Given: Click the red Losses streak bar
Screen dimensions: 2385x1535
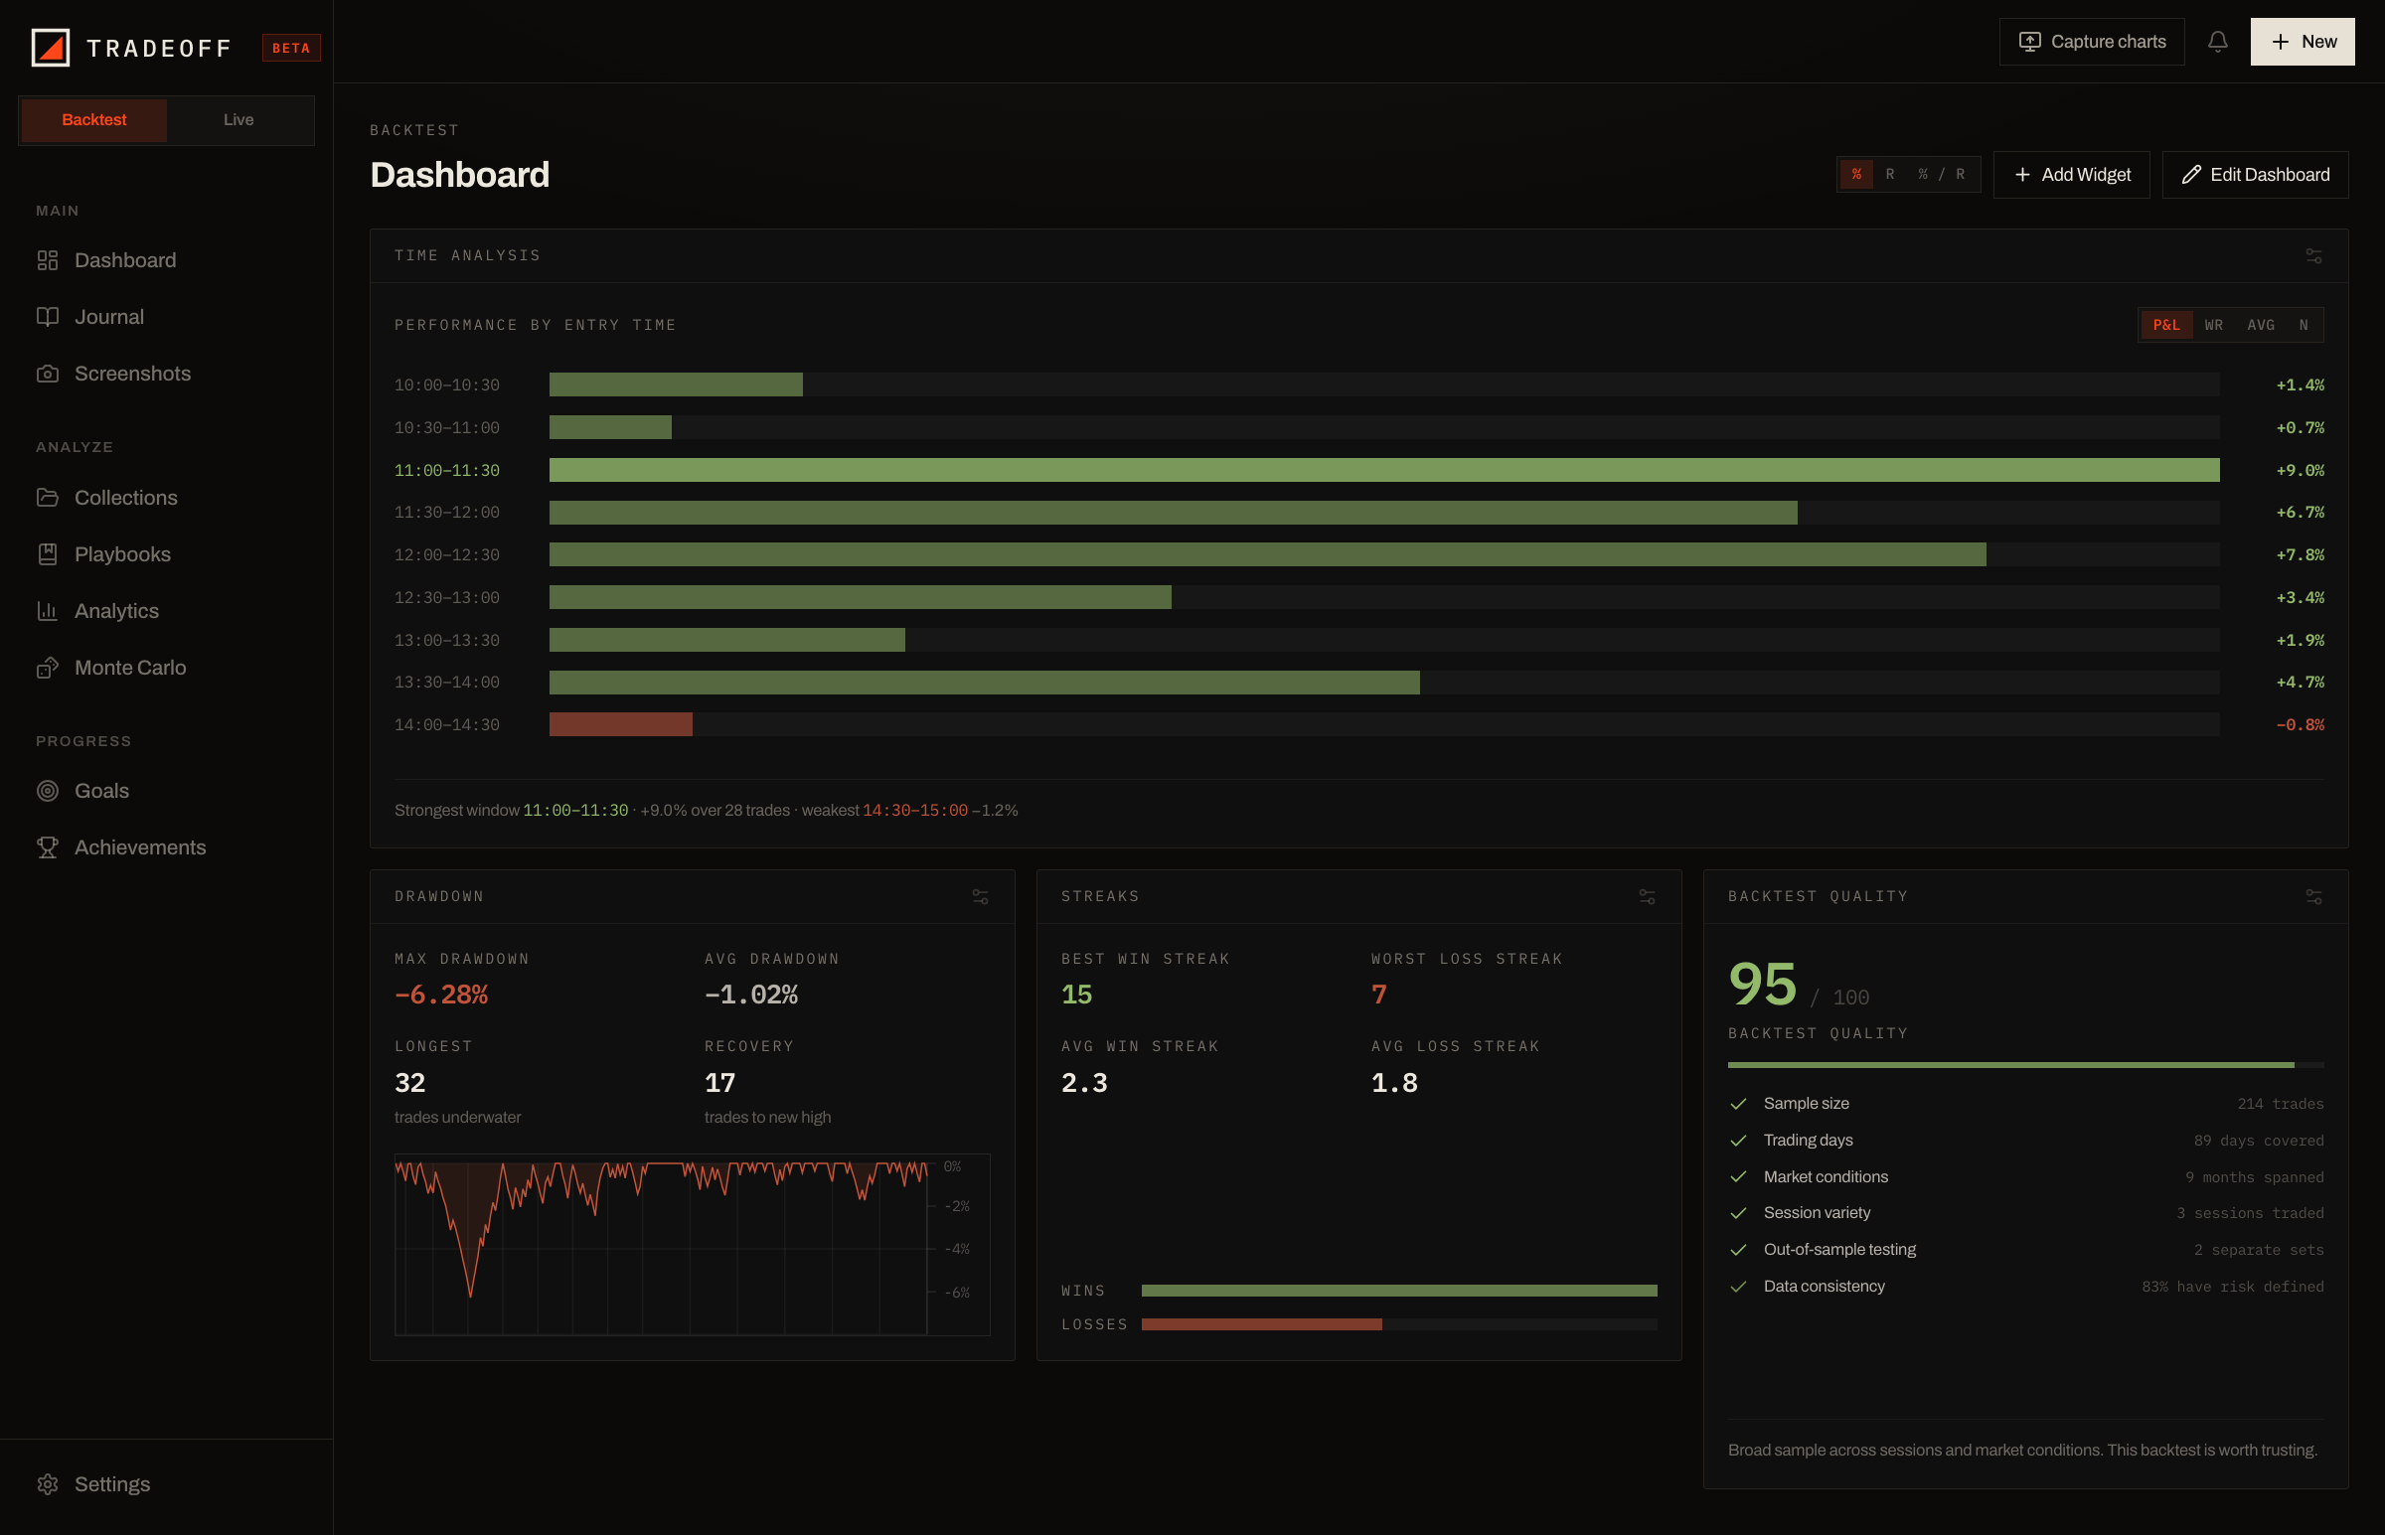Looking at the screenshot, I should tap(1261, 1324).
